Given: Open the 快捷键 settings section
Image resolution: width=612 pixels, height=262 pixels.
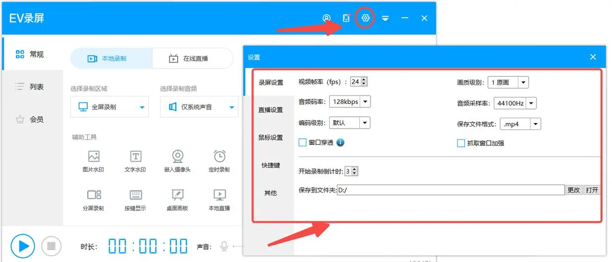Looking at the screenshot, I should tap(271, 165).
